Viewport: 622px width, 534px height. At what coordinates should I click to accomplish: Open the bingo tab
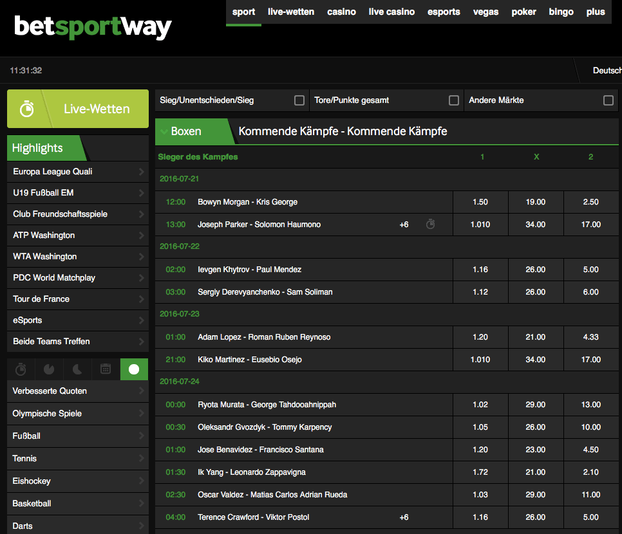pos(561,12)
